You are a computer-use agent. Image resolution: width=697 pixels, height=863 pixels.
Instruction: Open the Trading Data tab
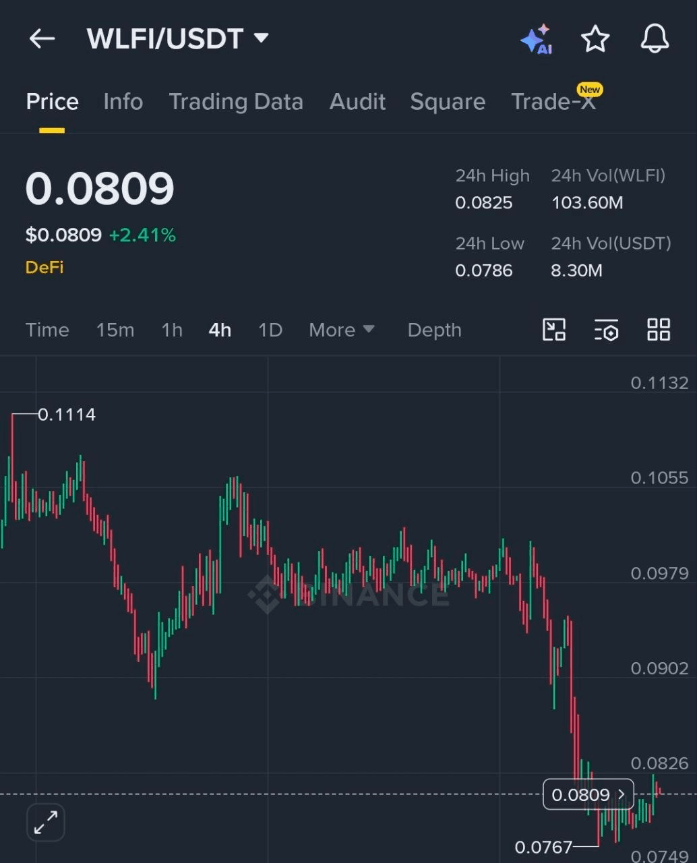click(x=235, y=102)
